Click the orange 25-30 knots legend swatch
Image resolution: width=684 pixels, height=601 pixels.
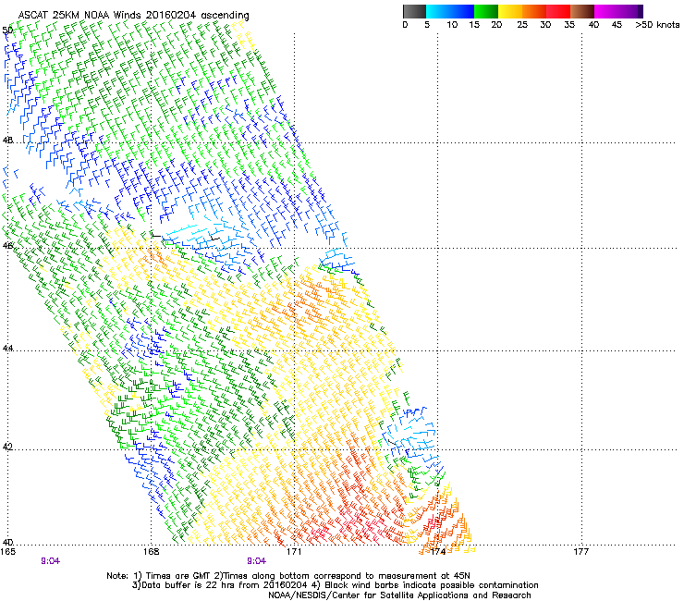point(534,11)
